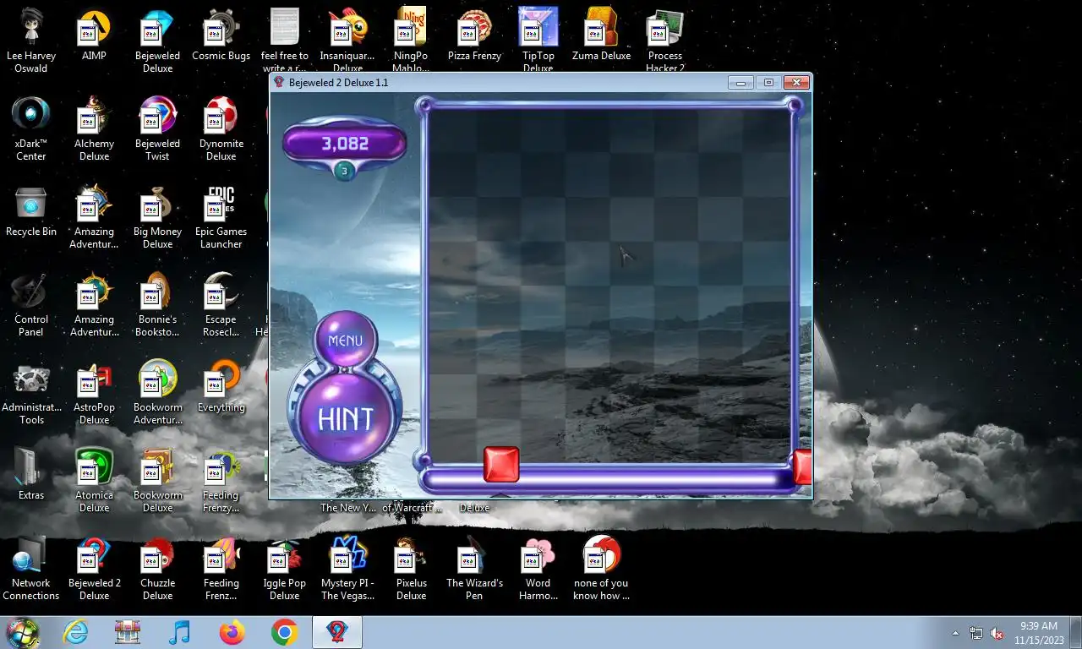Open the network status tray icon

(976, 633)
